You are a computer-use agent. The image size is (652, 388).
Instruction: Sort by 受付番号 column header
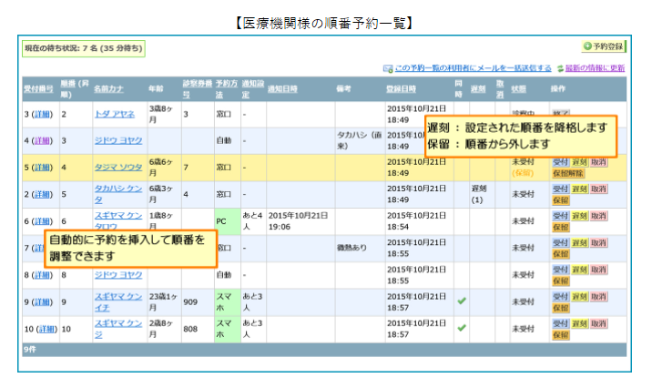point(38,88)
